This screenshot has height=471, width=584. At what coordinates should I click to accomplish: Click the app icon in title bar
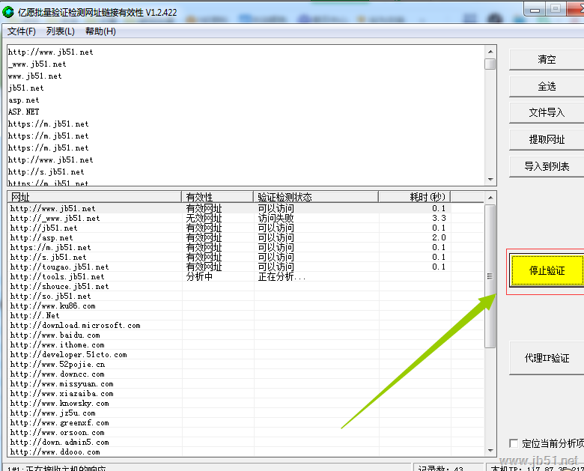pos(8,9)
